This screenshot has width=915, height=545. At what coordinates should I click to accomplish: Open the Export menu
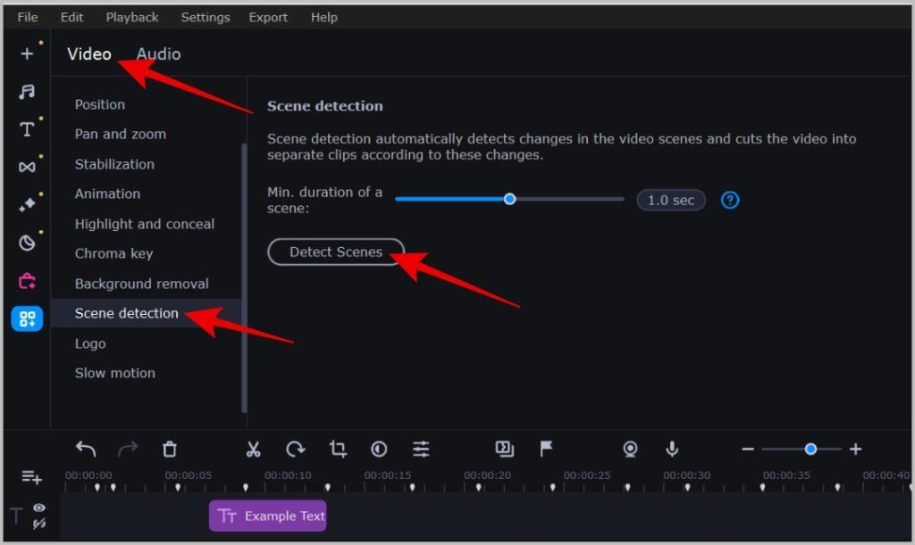pos(268,18)
